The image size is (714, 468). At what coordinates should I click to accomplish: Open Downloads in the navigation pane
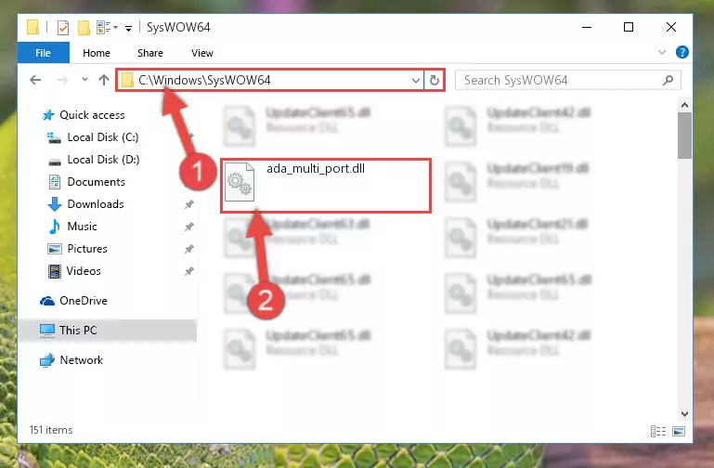point(96,204)
